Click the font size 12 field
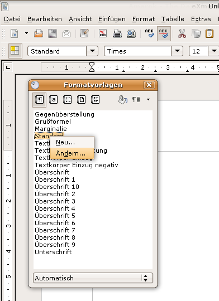The height and width of the screenshot is (301, 219). [x=198, y=51]
